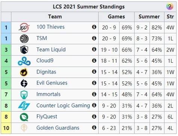
Task: Click the Str streak column header
Action: (x=170, y=17)
